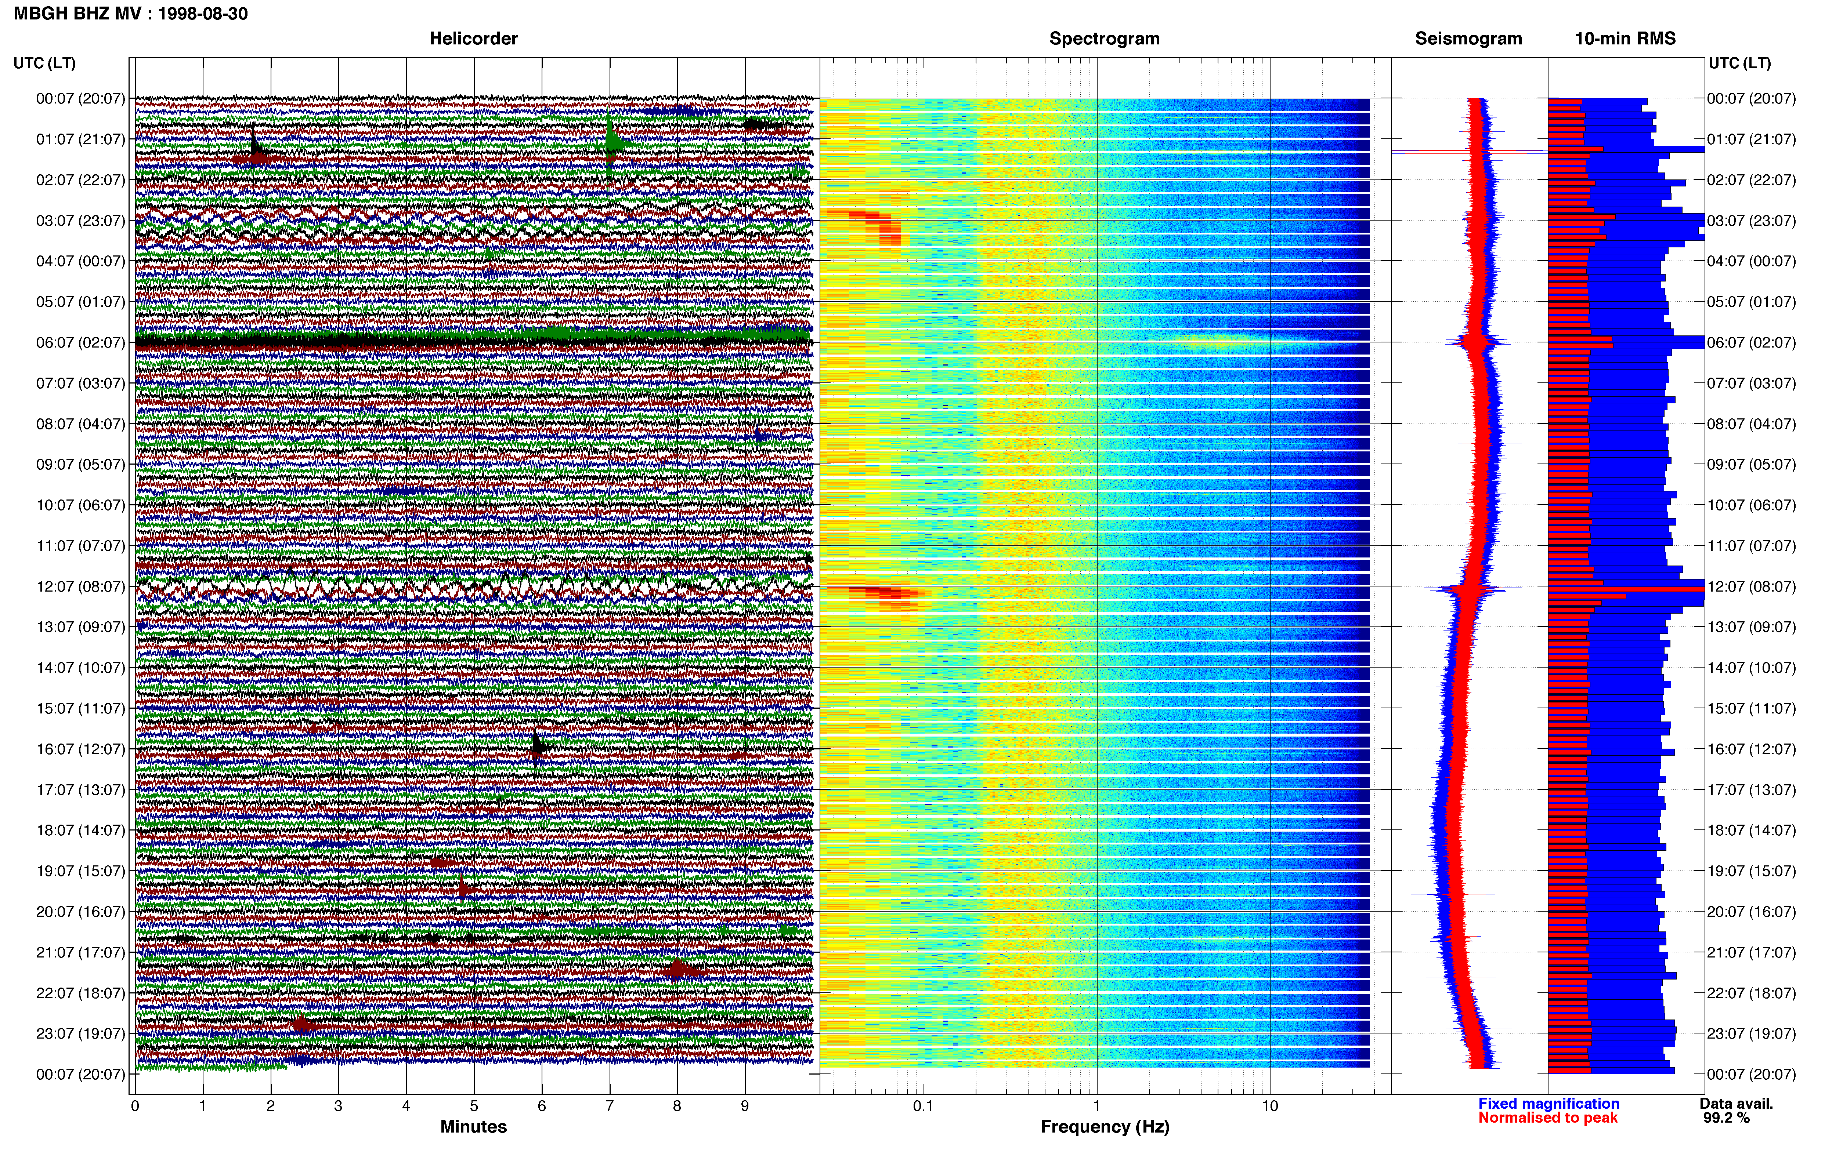This screenshot has width=1843, height=1152.
Task: Click the left '00:07 (20:07)' top time label
Action: [80, 99]
